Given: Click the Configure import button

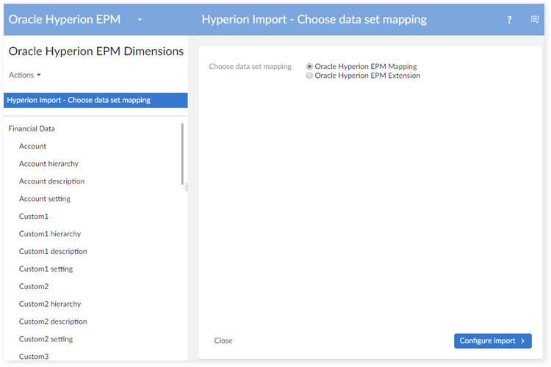Looking at the screenshot, I should click(x=492, y=341).
